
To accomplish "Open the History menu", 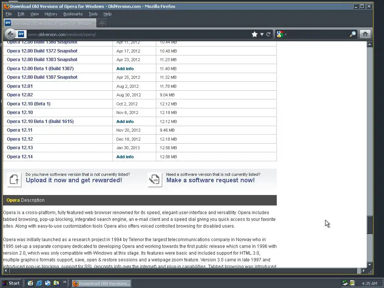I will tap(51, 14).
